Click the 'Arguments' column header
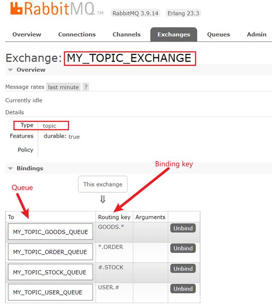The height and width of the screenshot is (306, 272). tap(150, 217)
